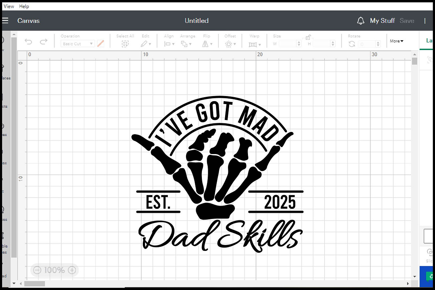Click the My Stuff link
435x290 pixels.
(x=382, y=21)
